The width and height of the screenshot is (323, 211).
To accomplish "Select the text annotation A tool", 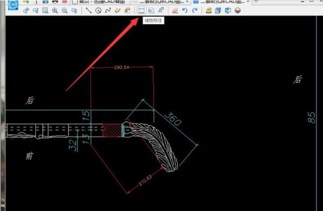I will [x=161, y=11].
